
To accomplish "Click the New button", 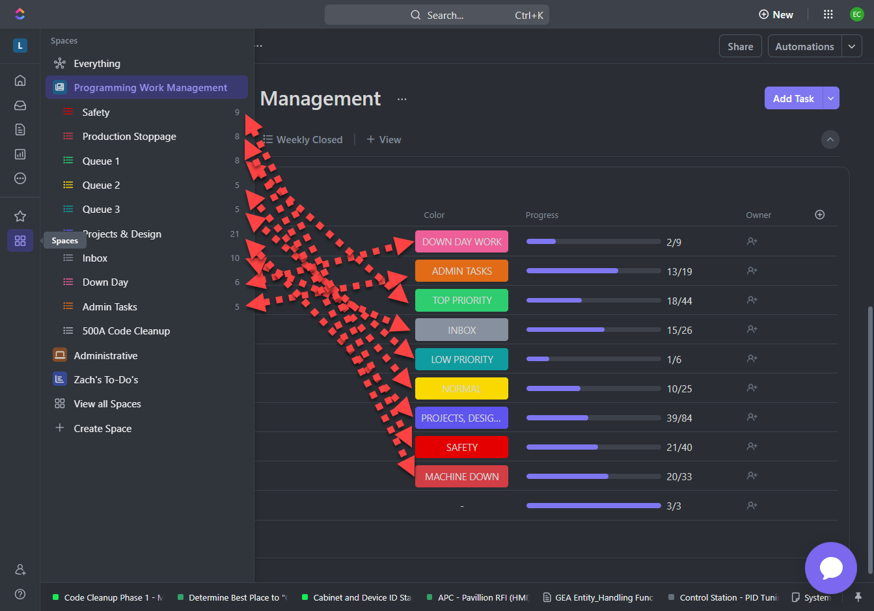I will 776,14.
